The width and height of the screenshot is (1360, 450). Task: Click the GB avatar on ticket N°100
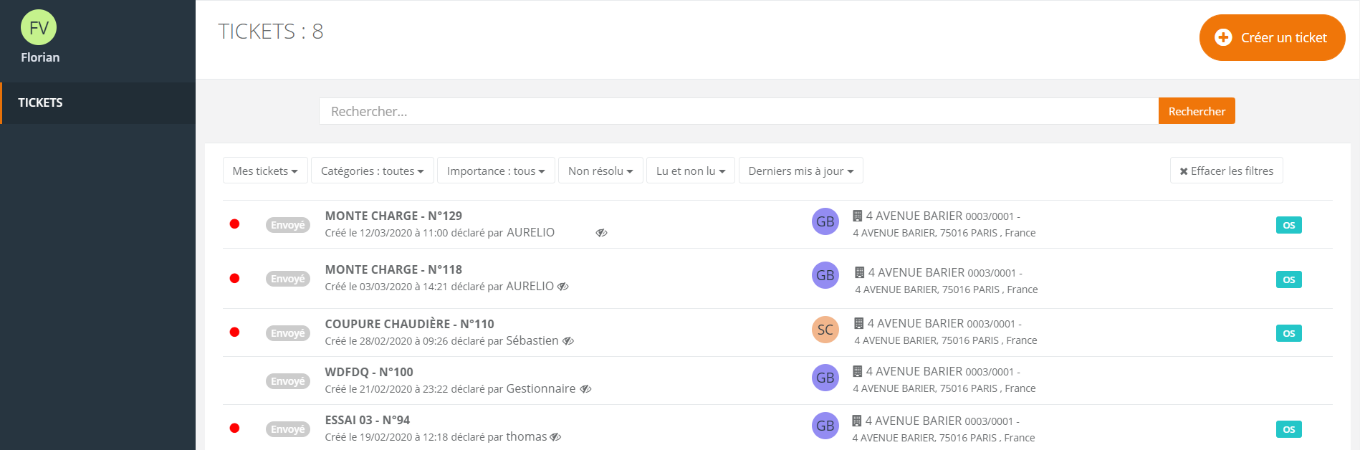pos(825,378)
